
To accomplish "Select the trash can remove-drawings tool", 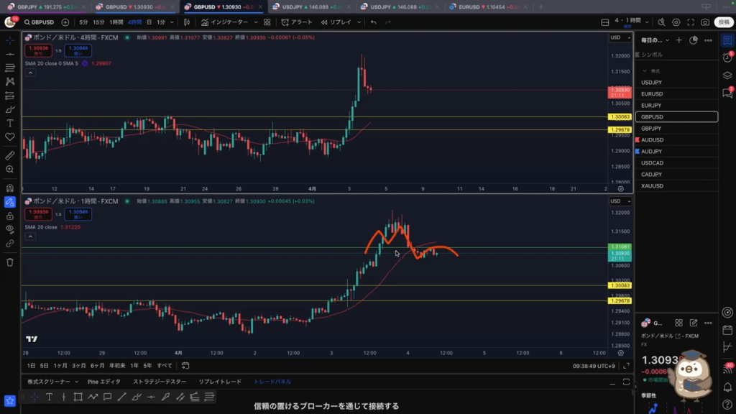I will pos(10,262).
